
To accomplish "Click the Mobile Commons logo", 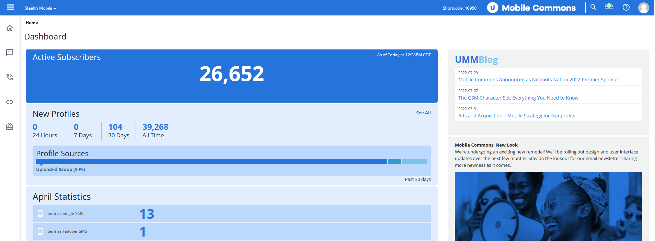I will pyautogui.click(x=531, y=8).
